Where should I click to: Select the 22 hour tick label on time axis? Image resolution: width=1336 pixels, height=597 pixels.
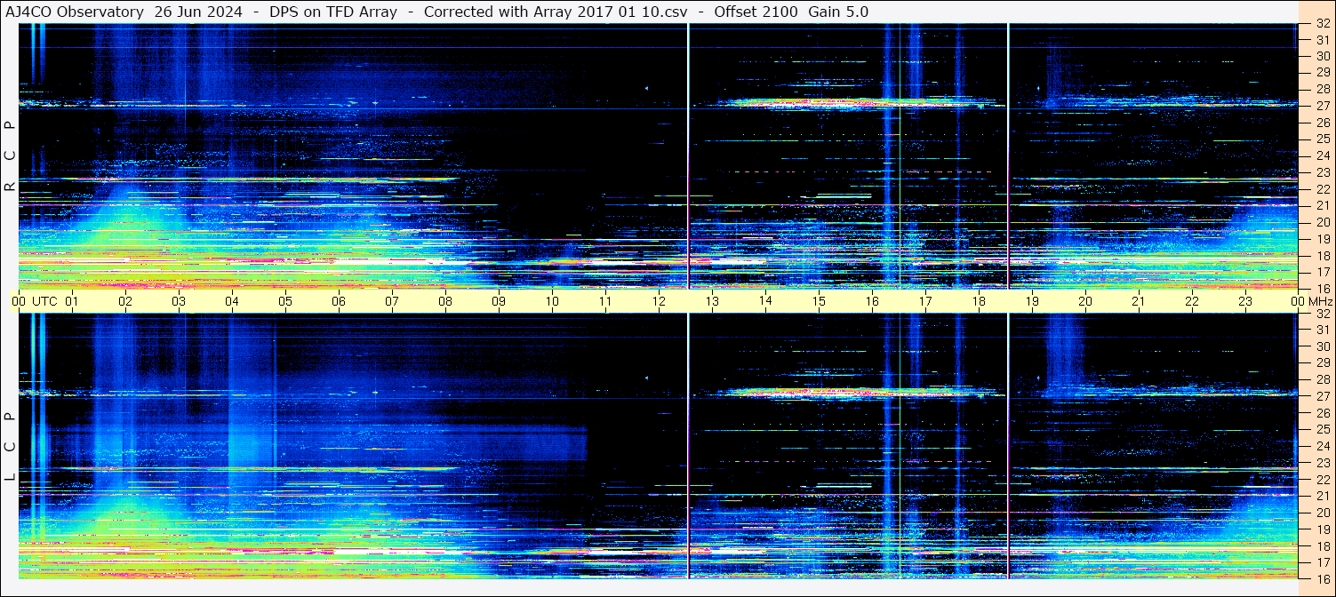[x=1192, y=301]
